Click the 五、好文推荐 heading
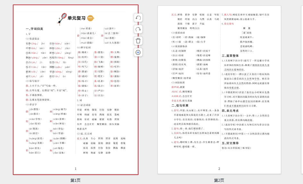 click(x=230, y=143)
